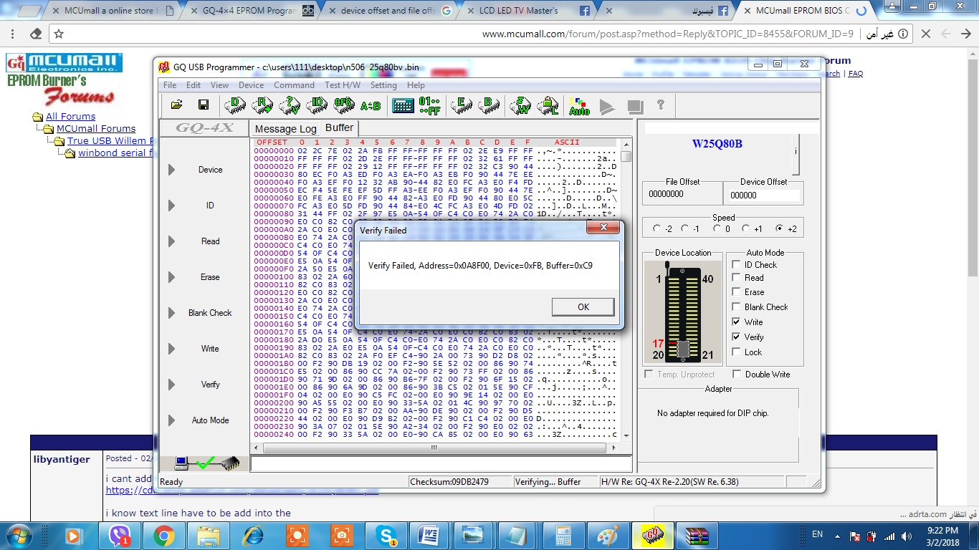Open Google Chrome from the taskbar
This screenshot has height=550, width=979.
pos(163,536)
